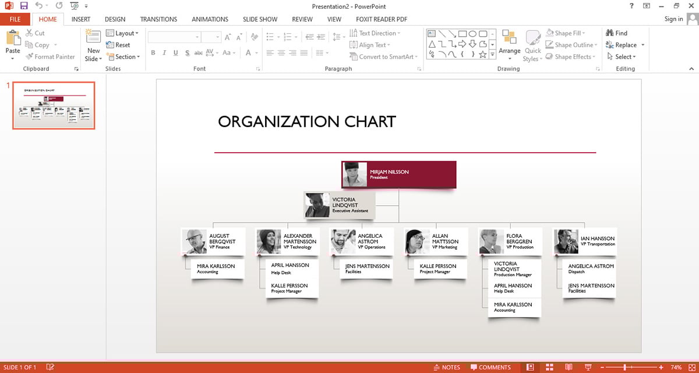Open the TRANSITIONS tab
Viewport: 699px width, 373px height.
[158, 19]
